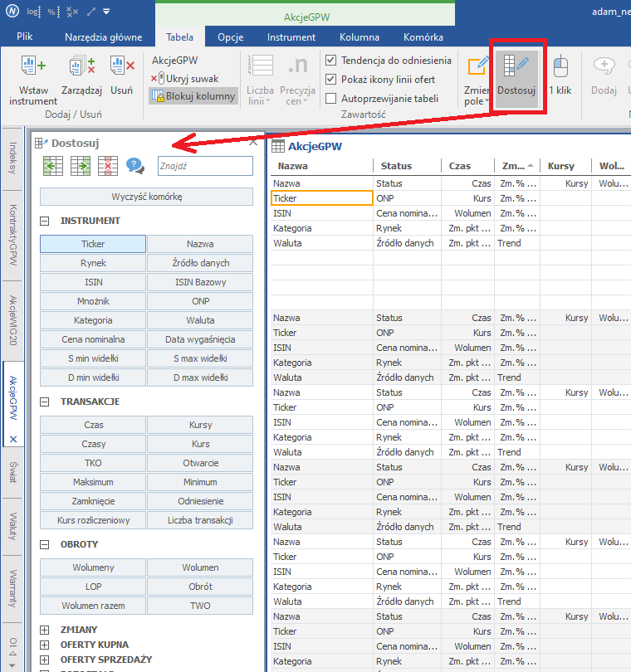631x672 pixels.
Task: Enable Autoprzewijanie tabeli checkbox
Action: coord(330,99)
